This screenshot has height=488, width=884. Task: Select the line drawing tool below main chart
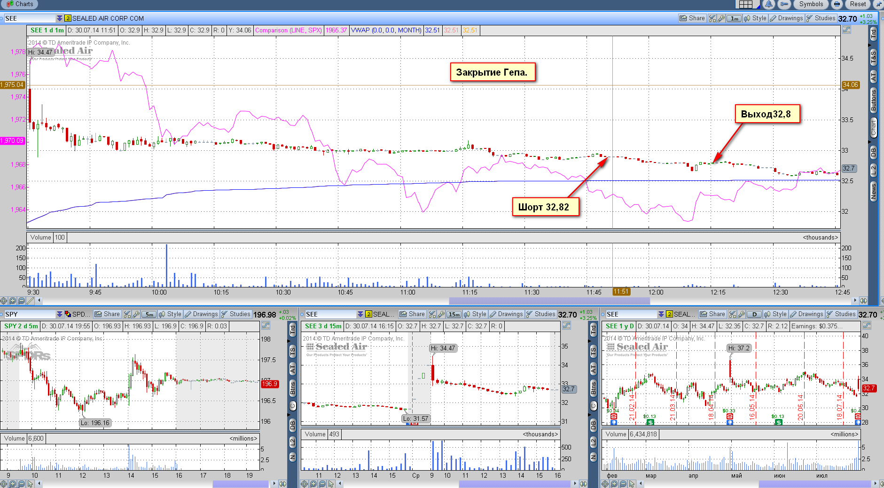(x=31, y=301)
